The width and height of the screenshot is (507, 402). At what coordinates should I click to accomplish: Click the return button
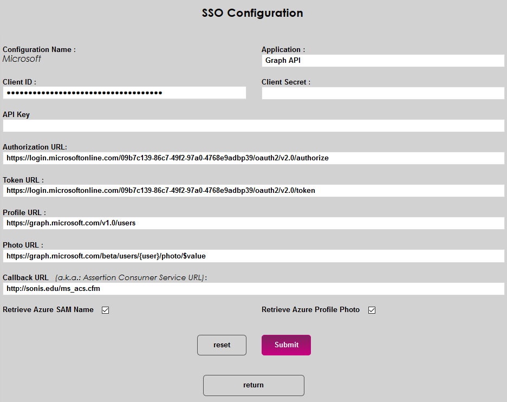(x=253, y=385)
